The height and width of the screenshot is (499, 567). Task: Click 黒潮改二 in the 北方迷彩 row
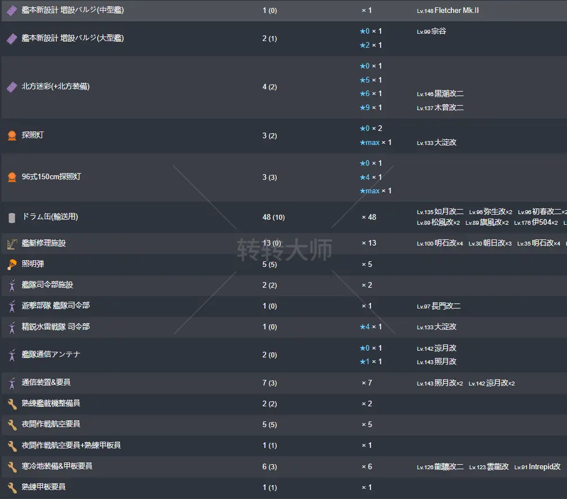click(x=449, y=94)
